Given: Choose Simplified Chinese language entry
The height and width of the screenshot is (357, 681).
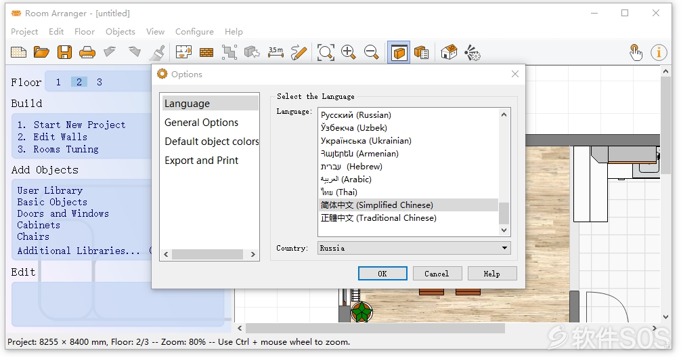Looking at the screenshot, I should coord(409,205).
